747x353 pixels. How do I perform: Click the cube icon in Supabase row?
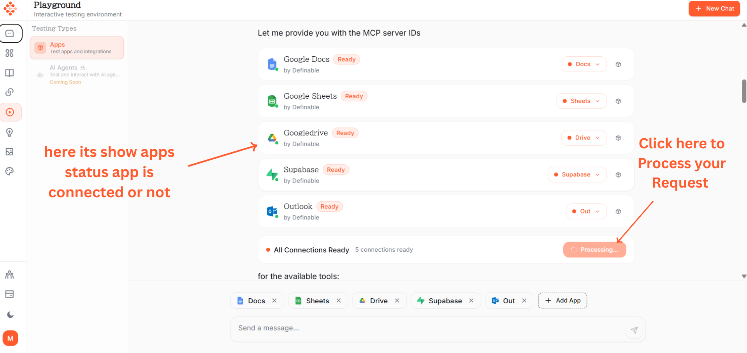pos(618,175)
